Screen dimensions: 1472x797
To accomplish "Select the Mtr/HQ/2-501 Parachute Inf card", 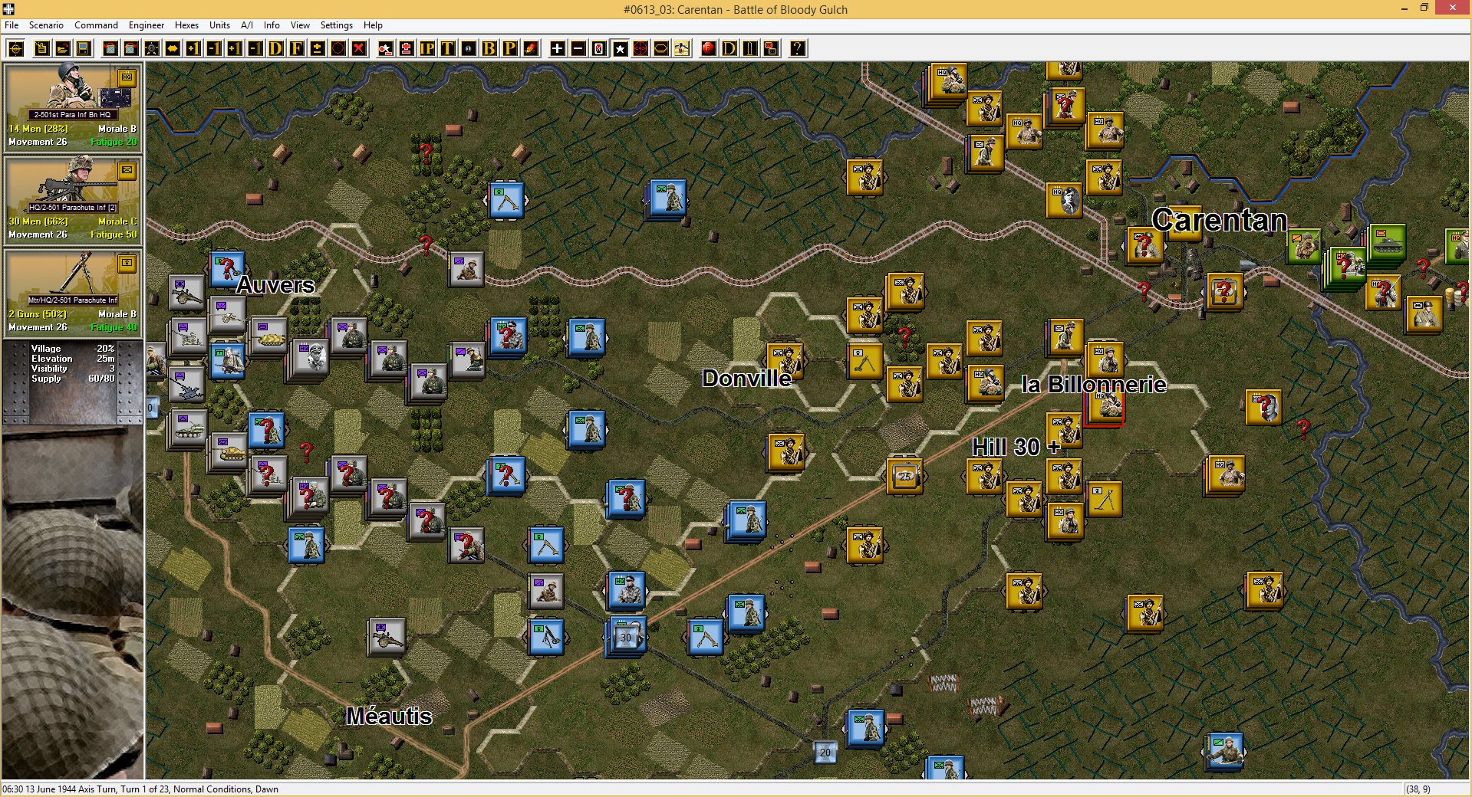I will coord(73,293).
